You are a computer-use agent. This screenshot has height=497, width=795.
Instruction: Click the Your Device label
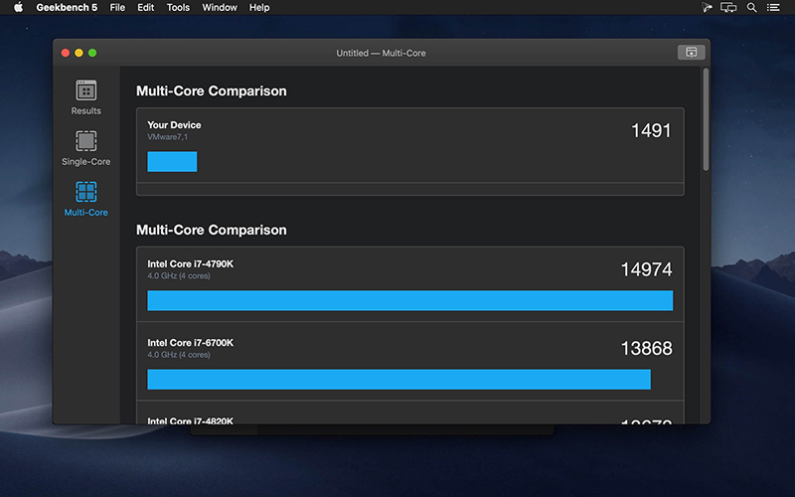pyautogui.click(x=174, y=125)
